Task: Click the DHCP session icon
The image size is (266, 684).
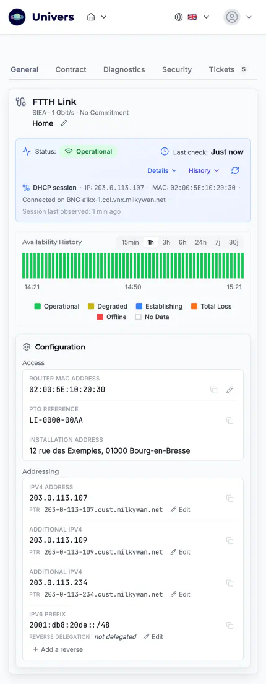Action: pos(26,188)
